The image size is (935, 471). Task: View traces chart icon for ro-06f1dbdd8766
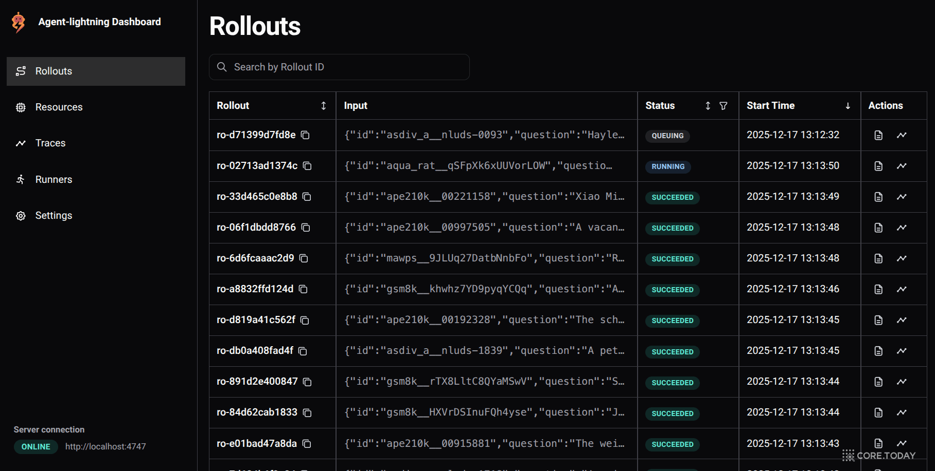[902, 228]
